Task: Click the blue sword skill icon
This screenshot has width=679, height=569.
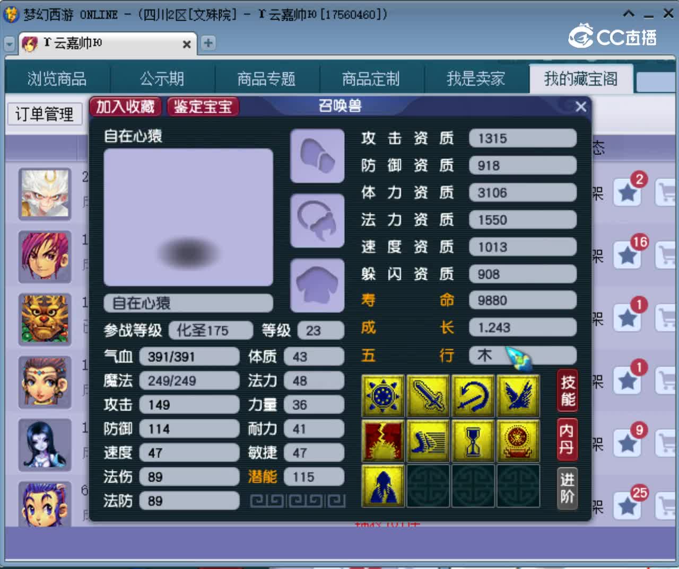Action: click(428, 396)
